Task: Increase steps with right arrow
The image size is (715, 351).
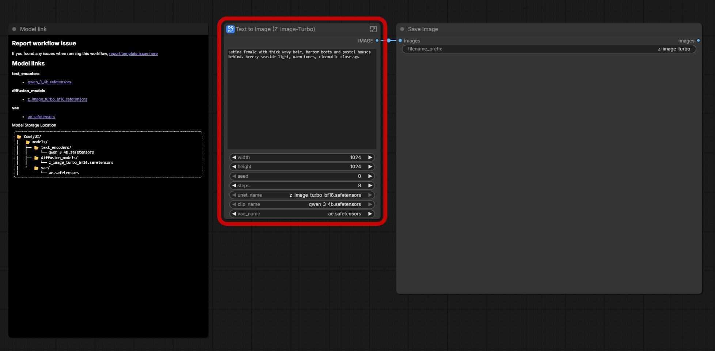Action: pyautogui.click(x=370, y=185)
